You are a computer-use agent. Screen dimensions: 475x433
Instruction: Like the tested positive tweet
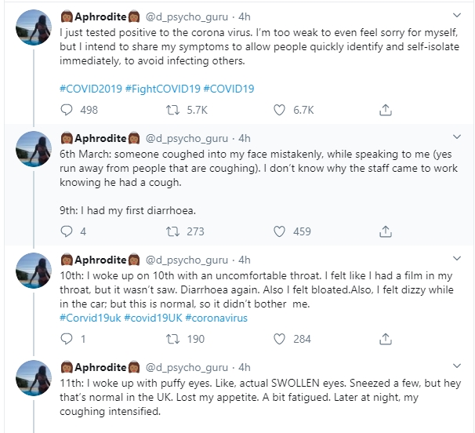279,111
